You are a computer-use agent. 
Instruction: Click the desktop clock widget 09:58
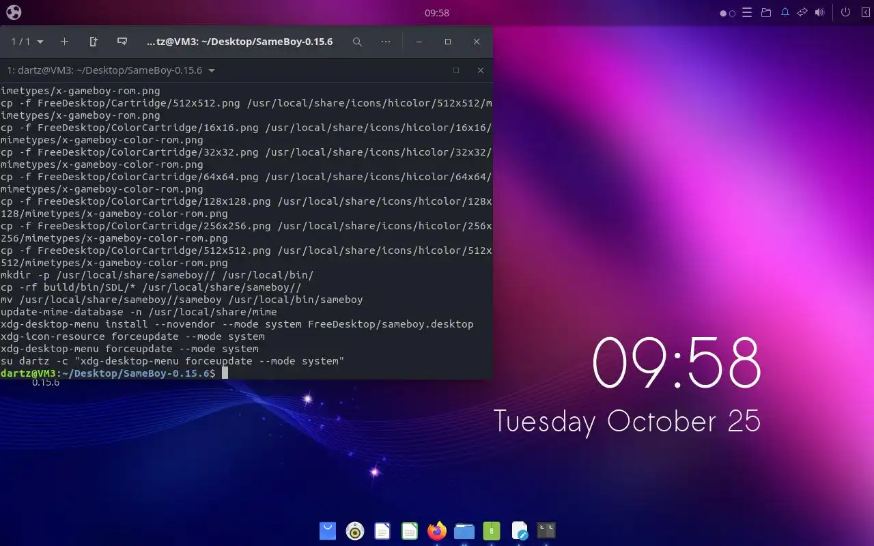pyautogui.click(x=677, y=364)
